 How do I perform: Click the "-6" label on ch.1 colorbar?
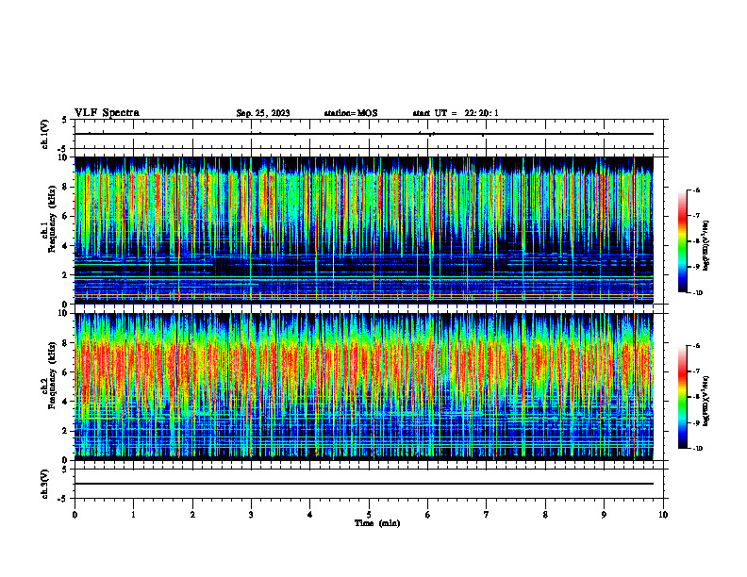696,190
